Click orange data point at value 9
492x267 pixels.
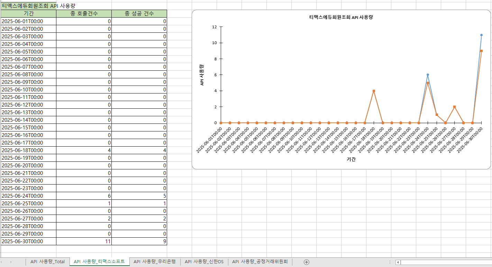coord(481,51)
